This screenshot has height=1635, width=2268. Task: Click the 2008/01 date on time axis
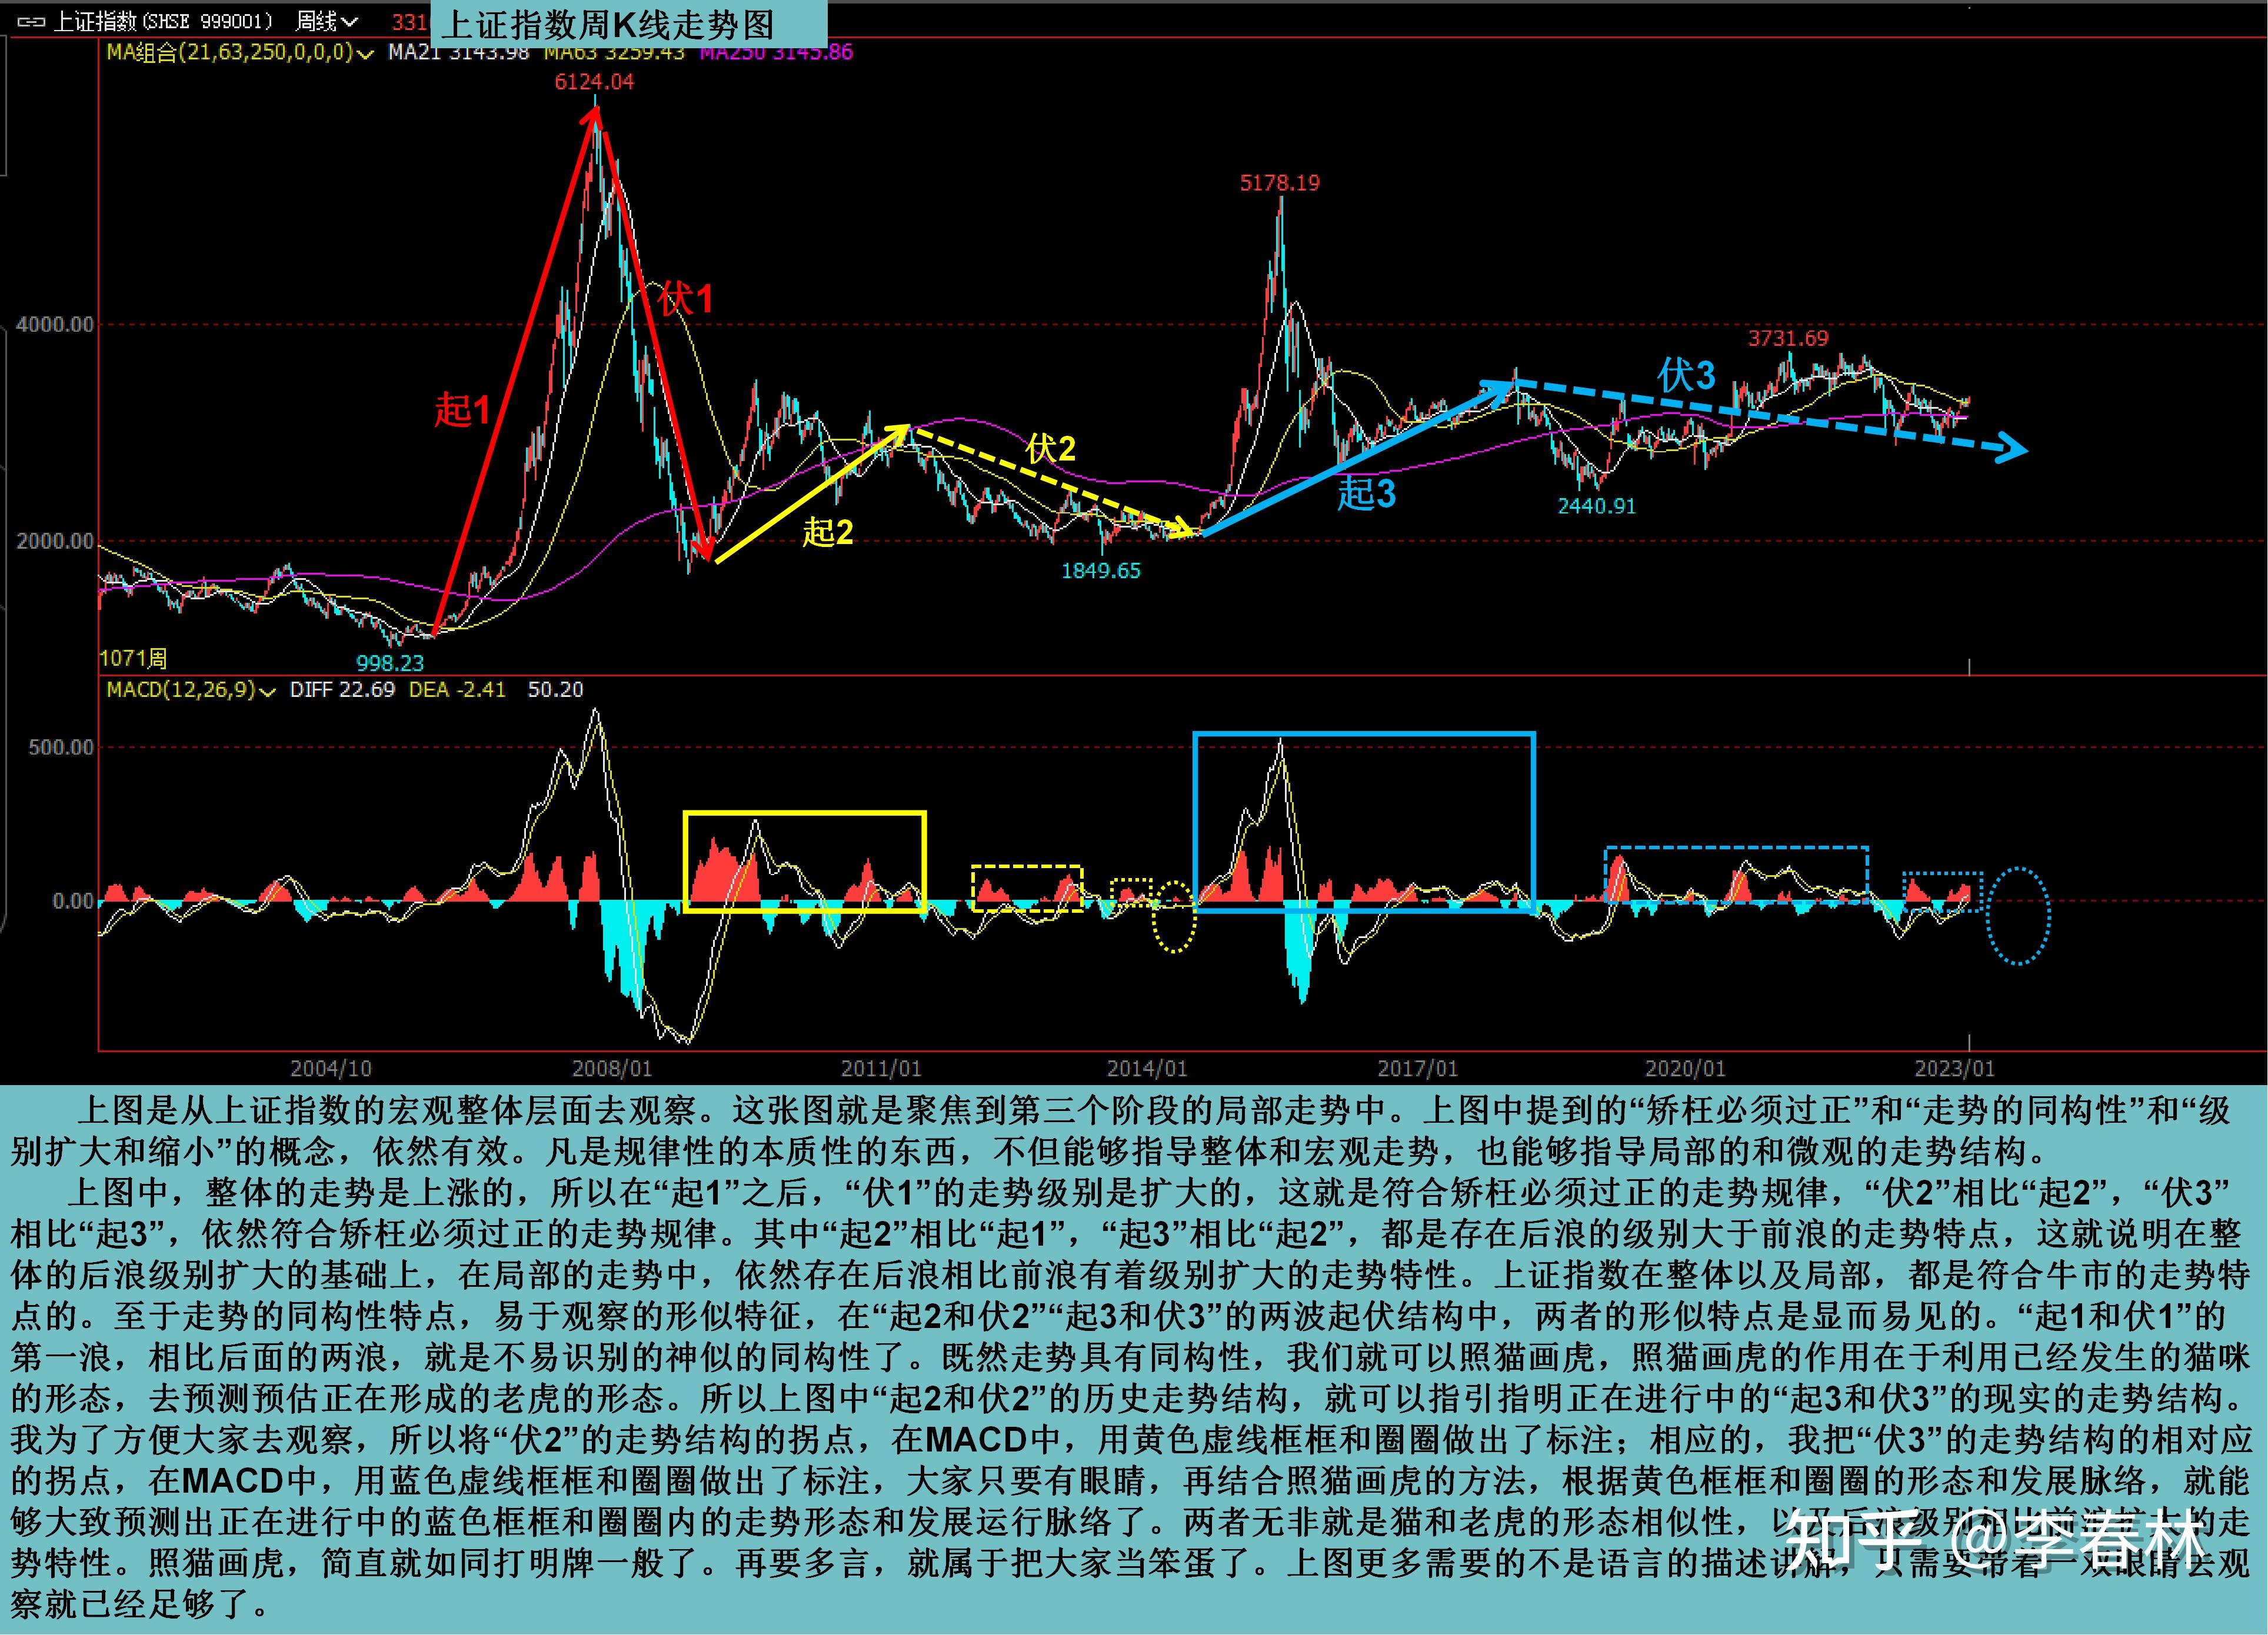pos(611,1069)
